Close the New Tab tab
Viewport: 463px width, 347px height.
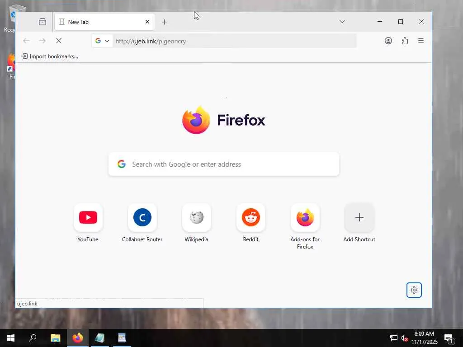coord(147,22)
